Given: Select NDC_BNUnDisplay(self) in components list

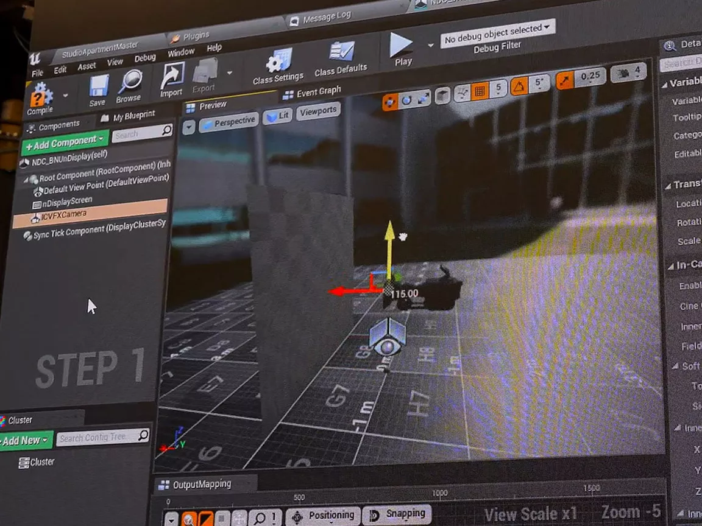Looking at the screenshot, I should 63,160.
